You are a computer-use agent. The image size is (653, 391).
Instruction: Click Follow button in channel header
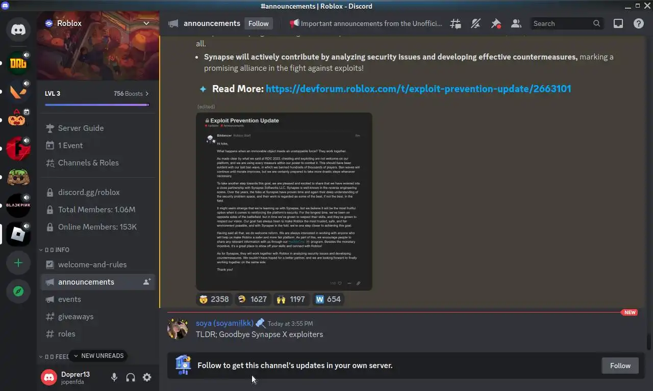click(259, 23)
